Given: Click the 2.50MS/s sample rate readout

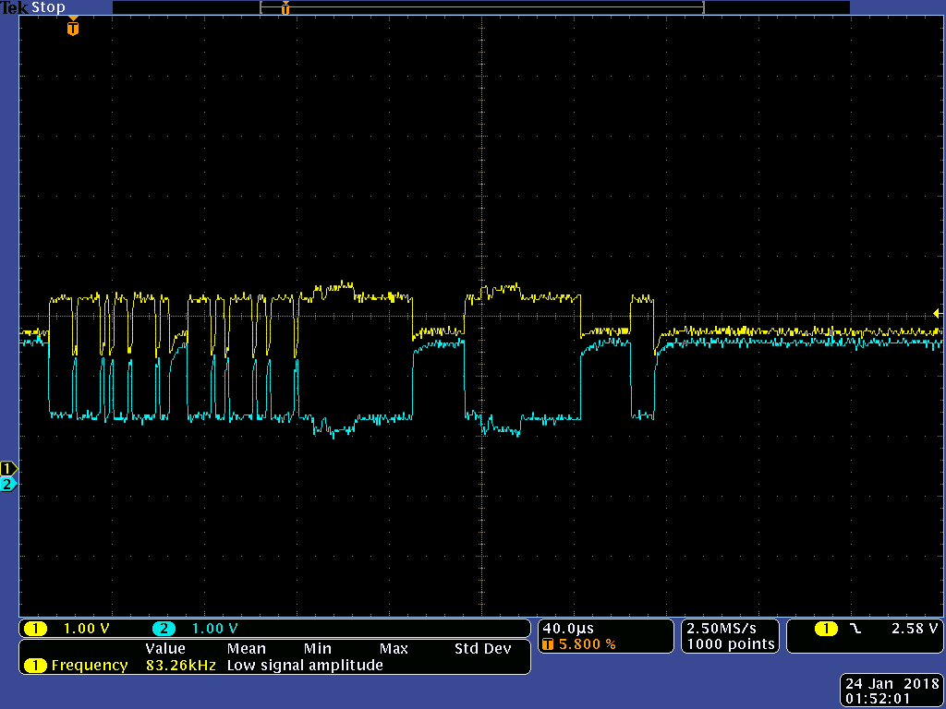Looking at the screenshot, I should 722,628.
